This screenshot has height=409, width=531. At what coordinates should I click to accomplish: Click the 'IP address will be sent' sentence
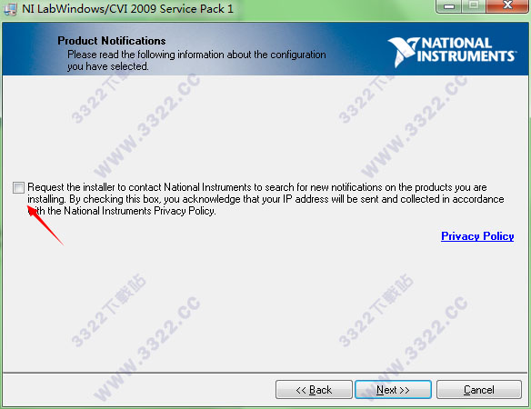331,199
